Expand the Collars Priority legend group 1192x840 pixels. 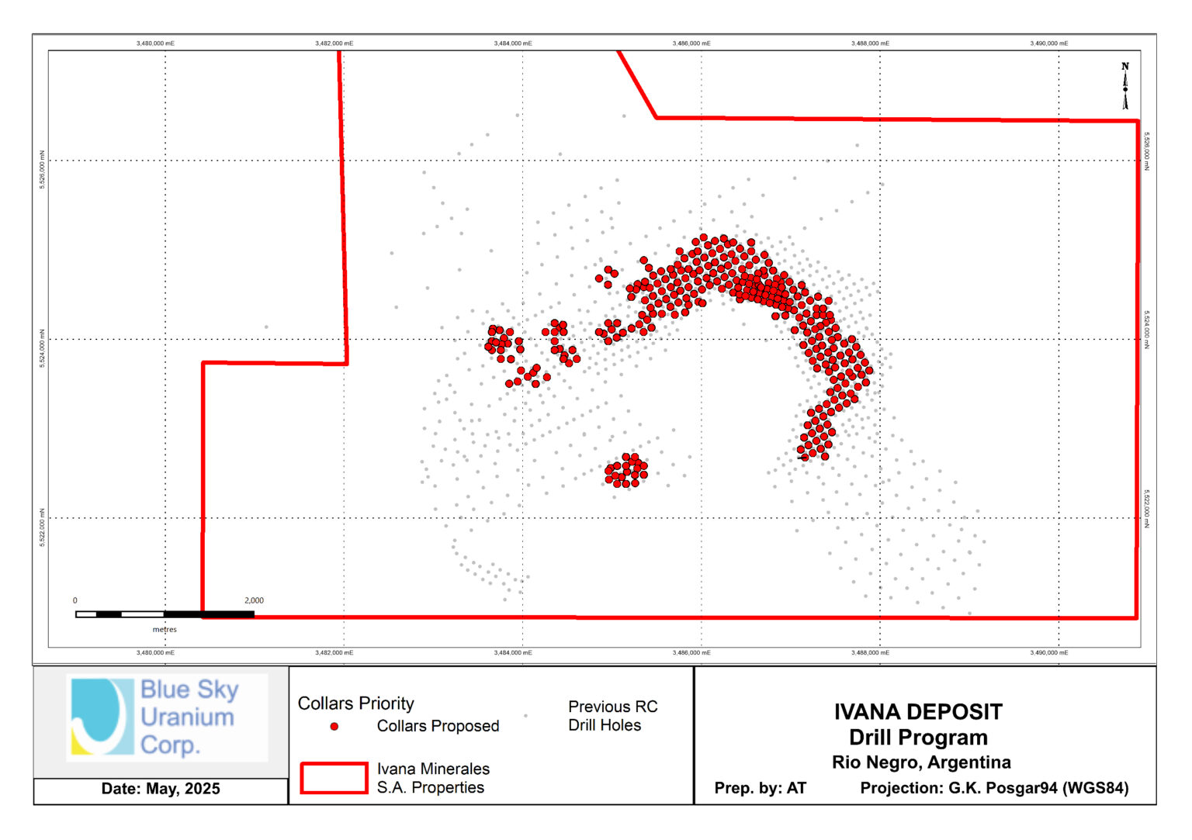tap(356, 703)
